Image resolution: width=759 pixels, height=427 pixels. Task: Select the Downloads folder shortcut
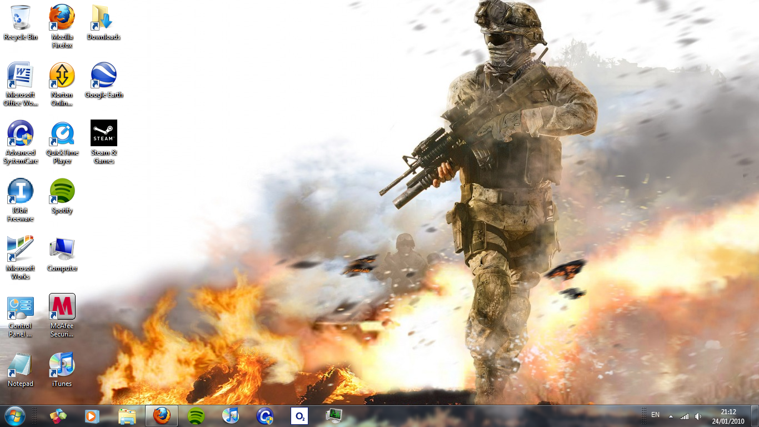pyautogui.click(x=104, y=23)
